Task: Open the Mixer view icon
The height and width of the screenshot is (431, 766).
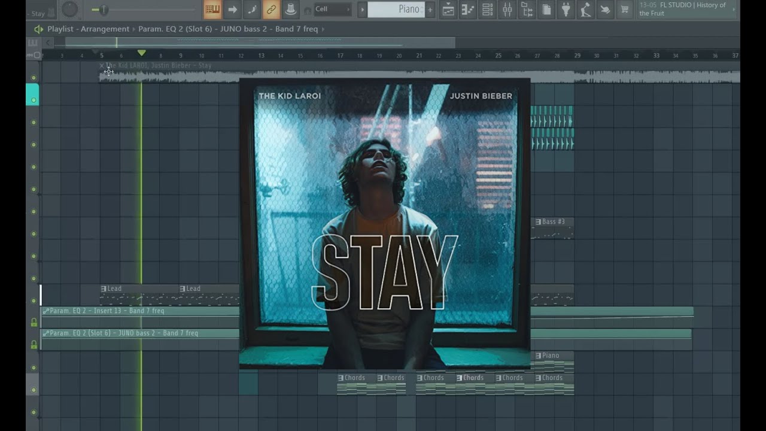Action: tap(507, 10)
